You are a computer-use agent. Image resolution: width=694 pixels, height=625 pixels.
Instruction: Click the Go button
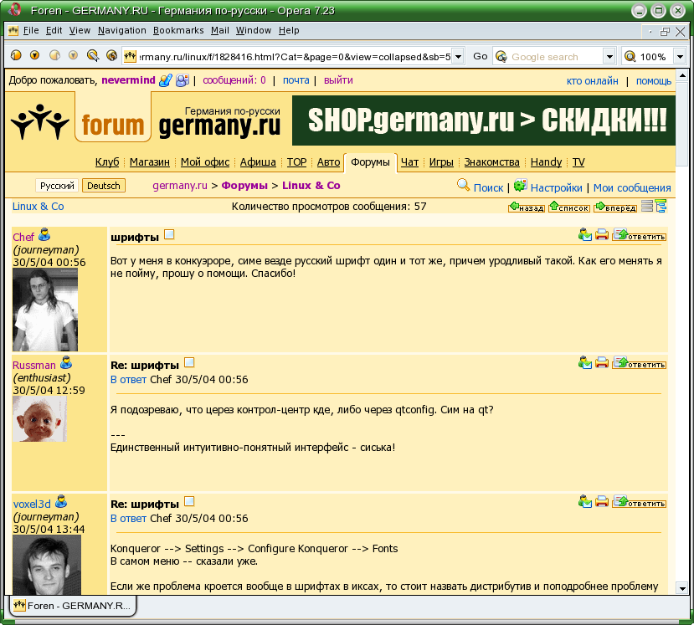(x=481, y=57)
